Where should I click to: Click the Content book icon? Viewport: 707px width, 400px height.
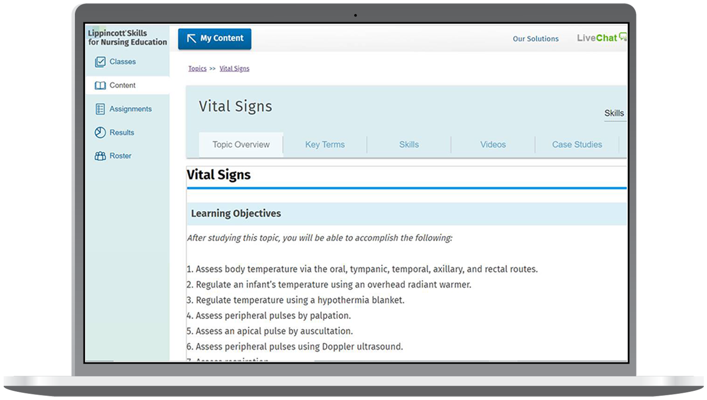[x=100, y=86]
